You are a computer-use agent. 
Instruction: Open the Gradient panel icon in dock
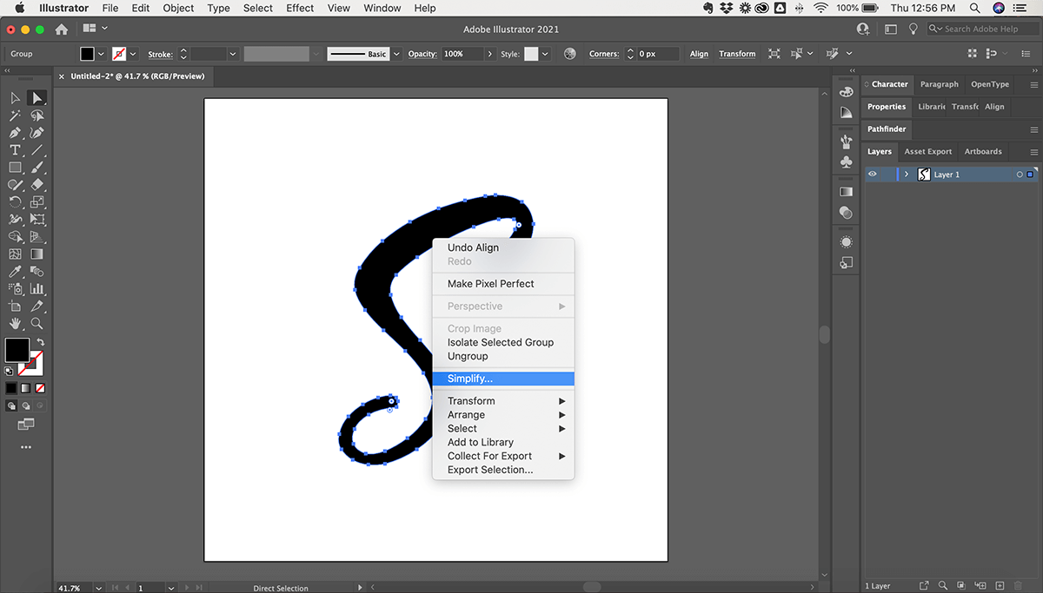click(847, 191)
